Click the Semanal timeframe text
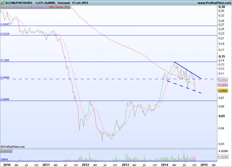The width and height of the screenshot is (232, 167). [64, 3]
